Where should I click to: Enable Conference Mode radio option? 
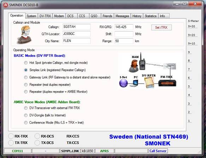[26, 123]
